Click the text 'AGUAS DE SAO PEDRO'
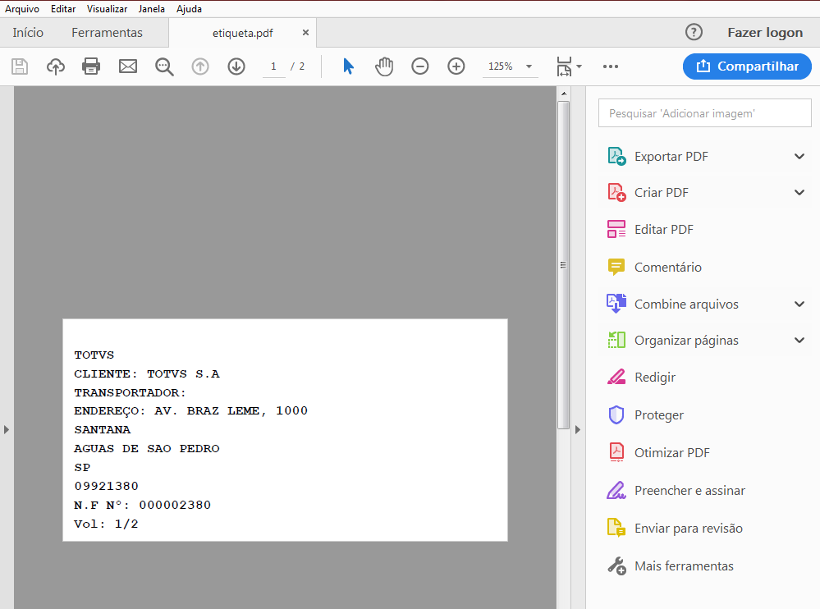The image size is (820, 609). click(x=147, y=448)
